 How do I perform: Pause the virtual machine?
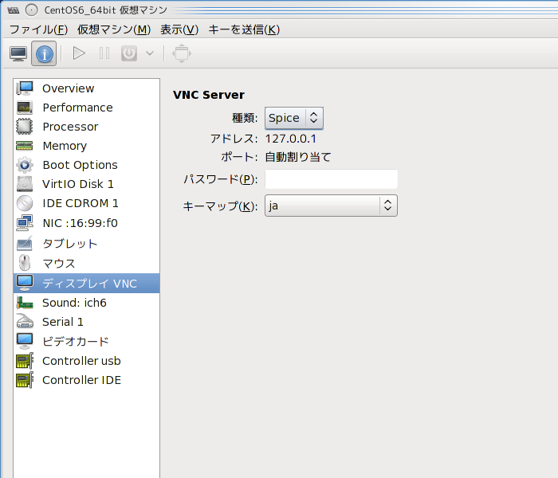[x=104, y=53]
